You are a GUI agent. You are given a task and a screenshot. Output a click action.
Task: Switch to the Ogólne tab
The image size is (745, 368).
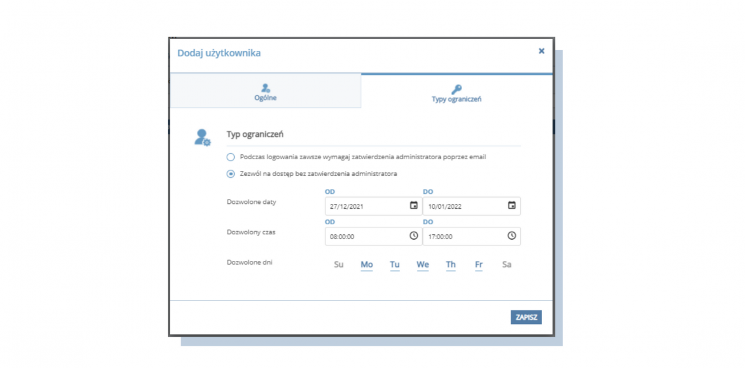[x=265, y=92]
